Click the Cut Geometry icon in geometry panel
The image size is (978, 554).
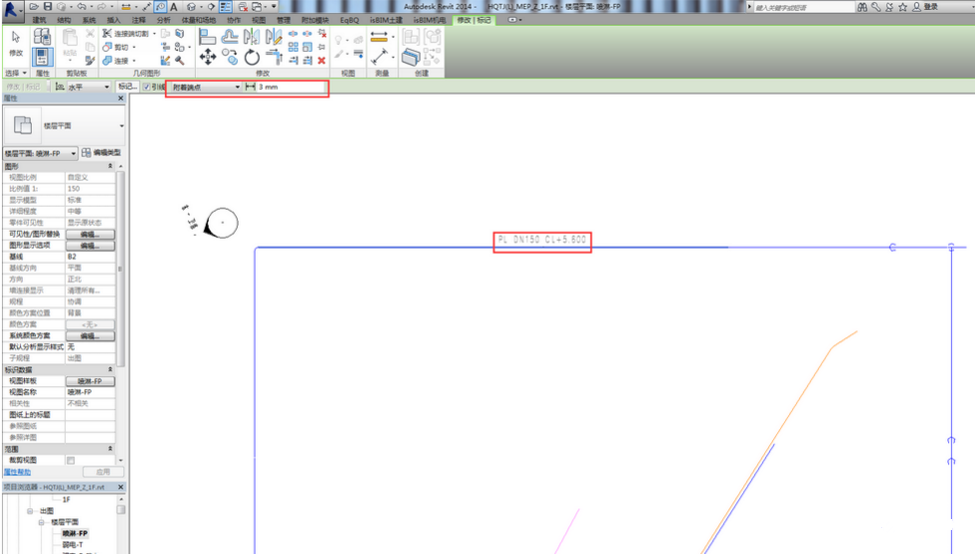pos(107,47)
